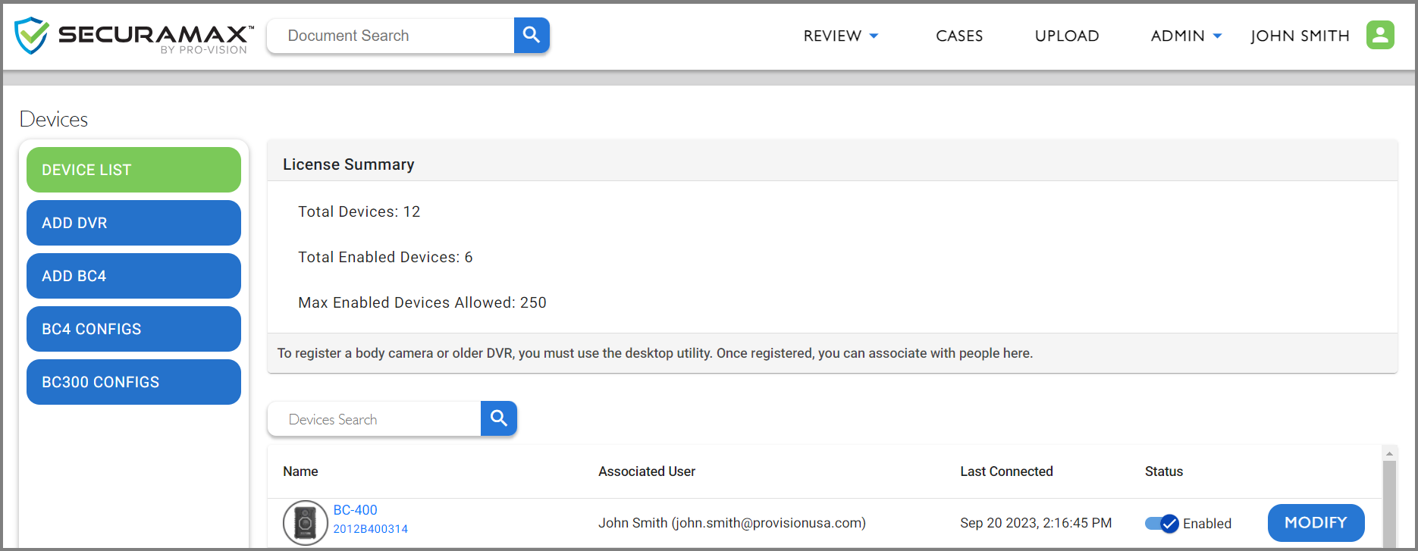Click the green user profile avatar icon

(x=1380, y=35)
